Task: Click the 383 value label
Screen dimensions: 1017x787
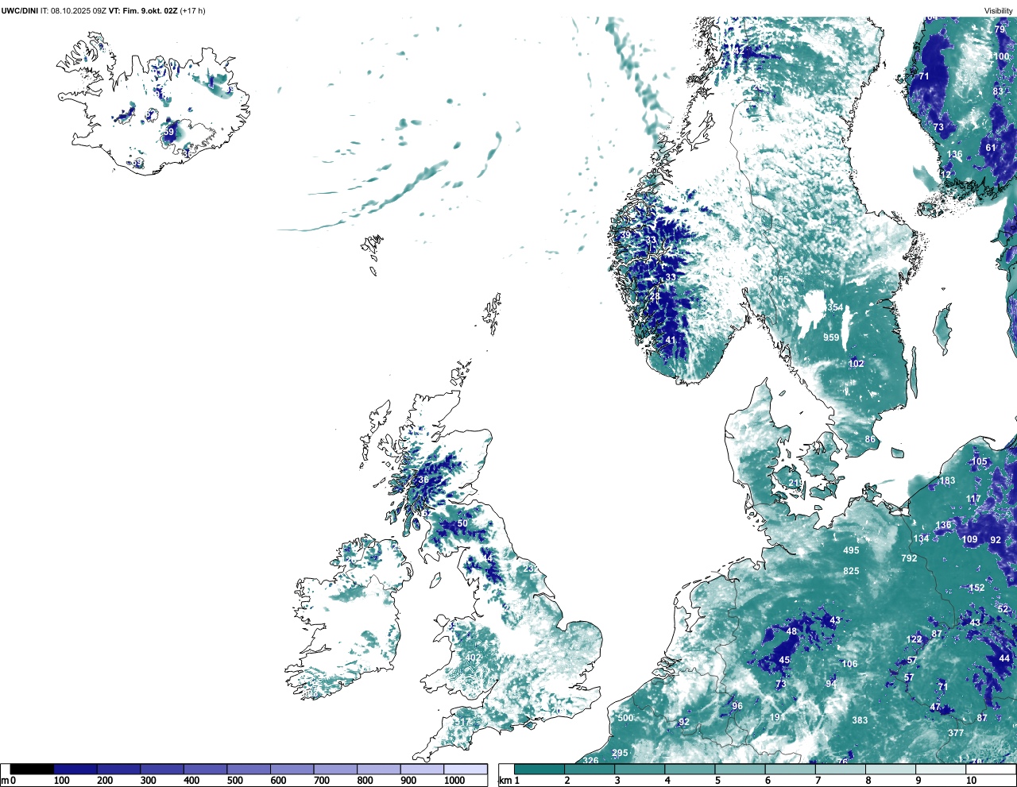Action: point(860,720)
